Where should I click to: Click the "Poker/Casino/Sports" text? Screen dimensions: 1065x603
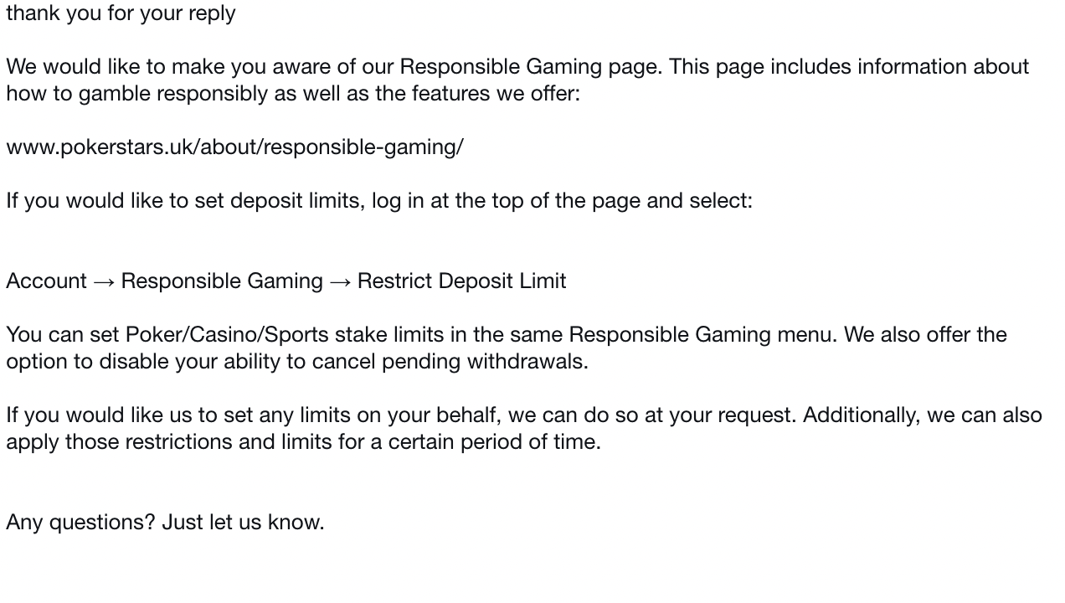point(226,335)
